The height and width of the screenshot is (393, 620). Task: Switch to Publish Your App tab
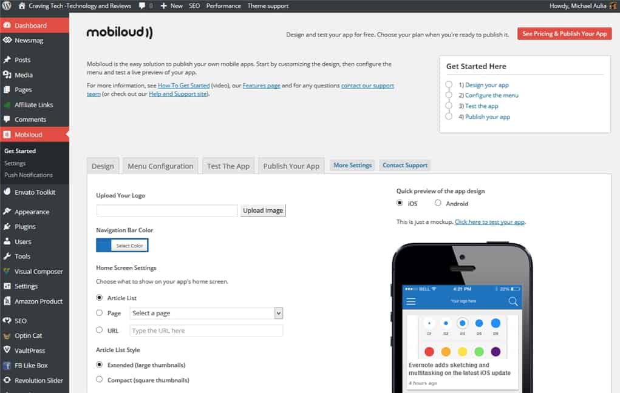[x=291, y=166]
